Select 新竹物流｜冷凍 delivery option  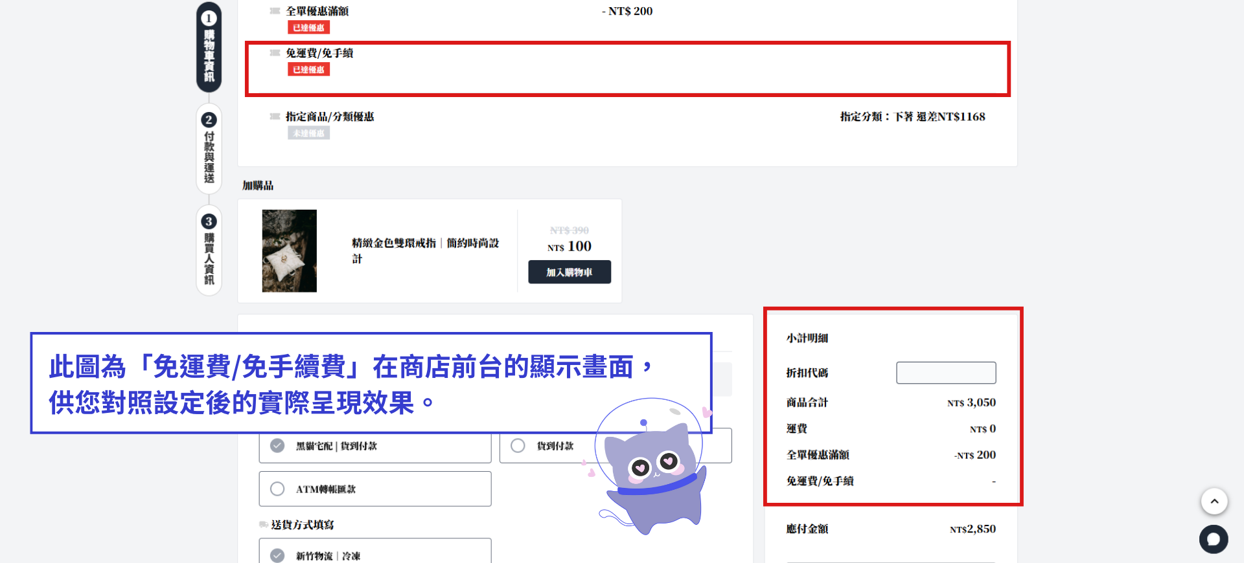(x=375, y=551)
